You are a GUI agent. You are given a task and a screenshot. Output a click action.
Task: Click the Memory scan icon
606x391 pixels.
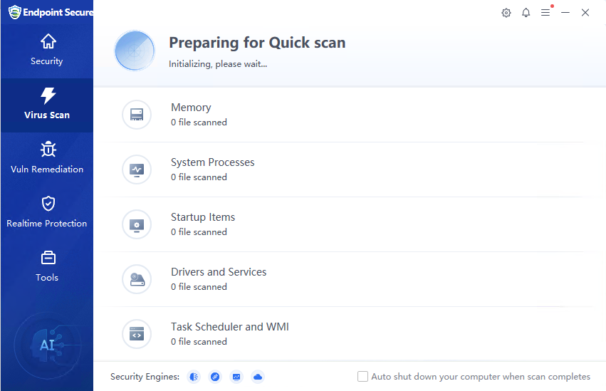[x=137, y=115]
